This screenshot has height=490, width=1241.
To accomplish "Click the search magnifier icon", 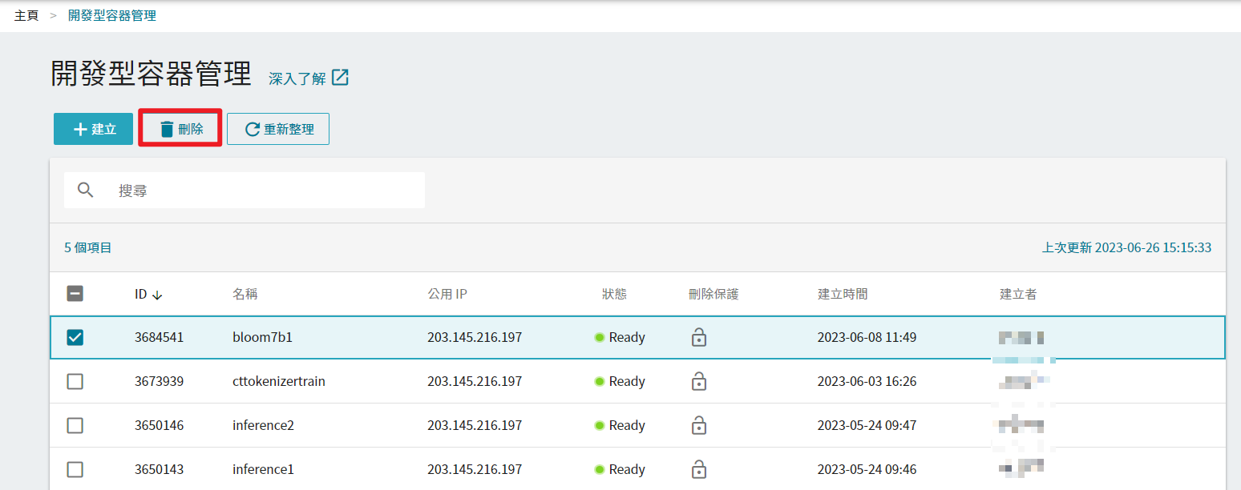I will point(86,191).
